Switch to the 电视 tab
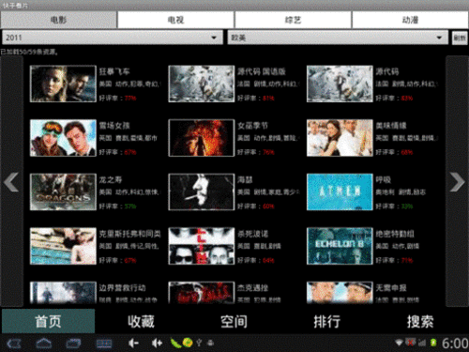Screen dimensions: 469x352 (x=175, y=20)
